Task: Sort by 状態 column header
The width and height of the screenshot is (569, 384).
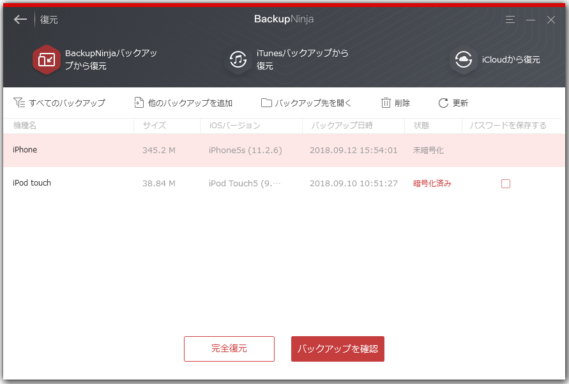Action: point(421,126)
